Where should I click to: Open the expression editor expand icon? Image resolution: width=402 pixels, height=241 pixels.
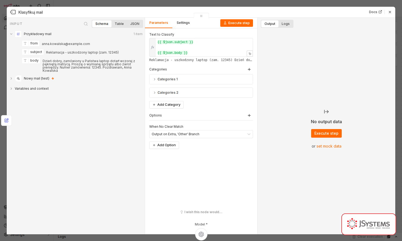pos(250,54)
